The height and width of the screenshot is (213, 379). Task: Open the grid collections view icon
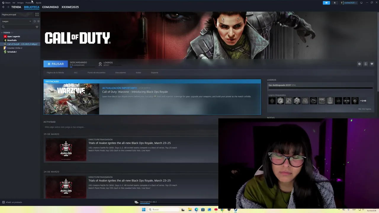pyautogui.click(x=37, y=14)
